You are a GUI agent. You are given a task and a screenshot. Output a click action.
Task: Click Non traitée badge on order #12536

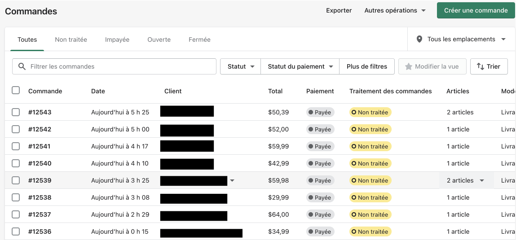[370, 232]
